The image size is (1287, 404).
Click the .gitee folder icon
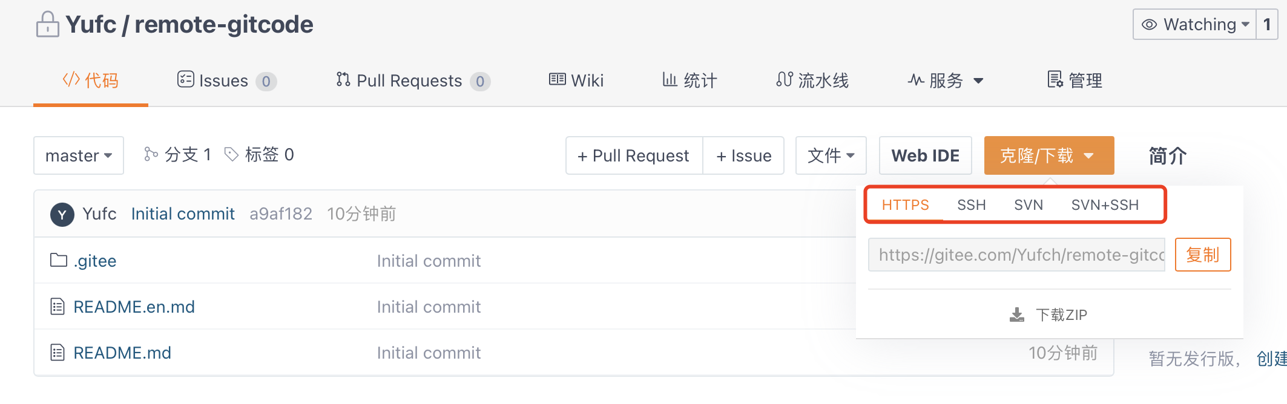coord(59,261)
